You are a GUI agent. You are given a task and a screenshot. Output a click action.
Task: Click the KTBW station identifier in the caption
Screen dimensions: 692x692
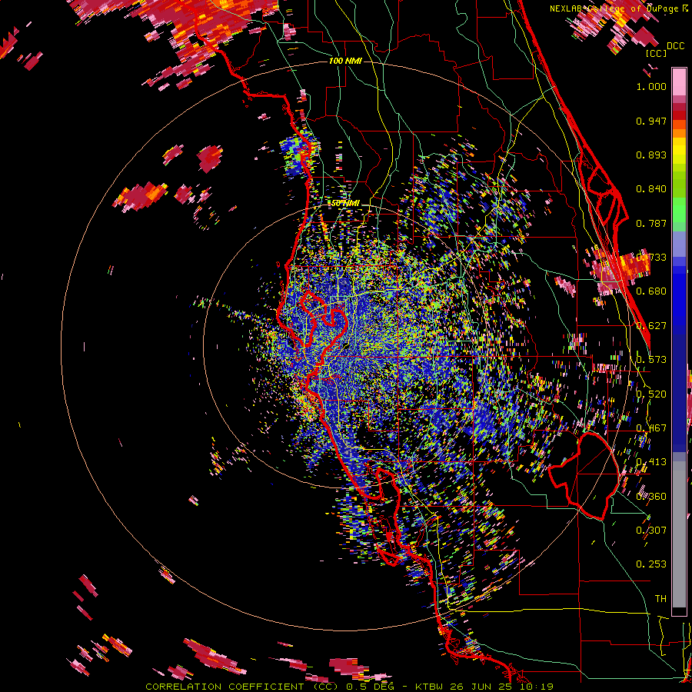click(429, 687)
